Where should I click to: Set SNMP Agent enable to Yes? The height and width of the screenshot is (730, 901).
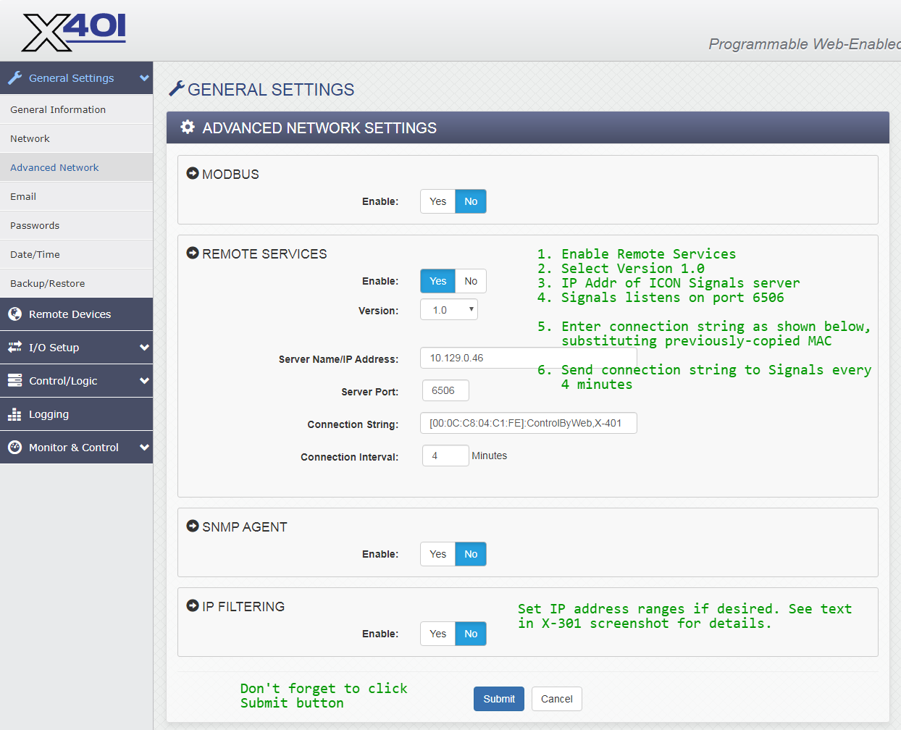coord(437,554)
